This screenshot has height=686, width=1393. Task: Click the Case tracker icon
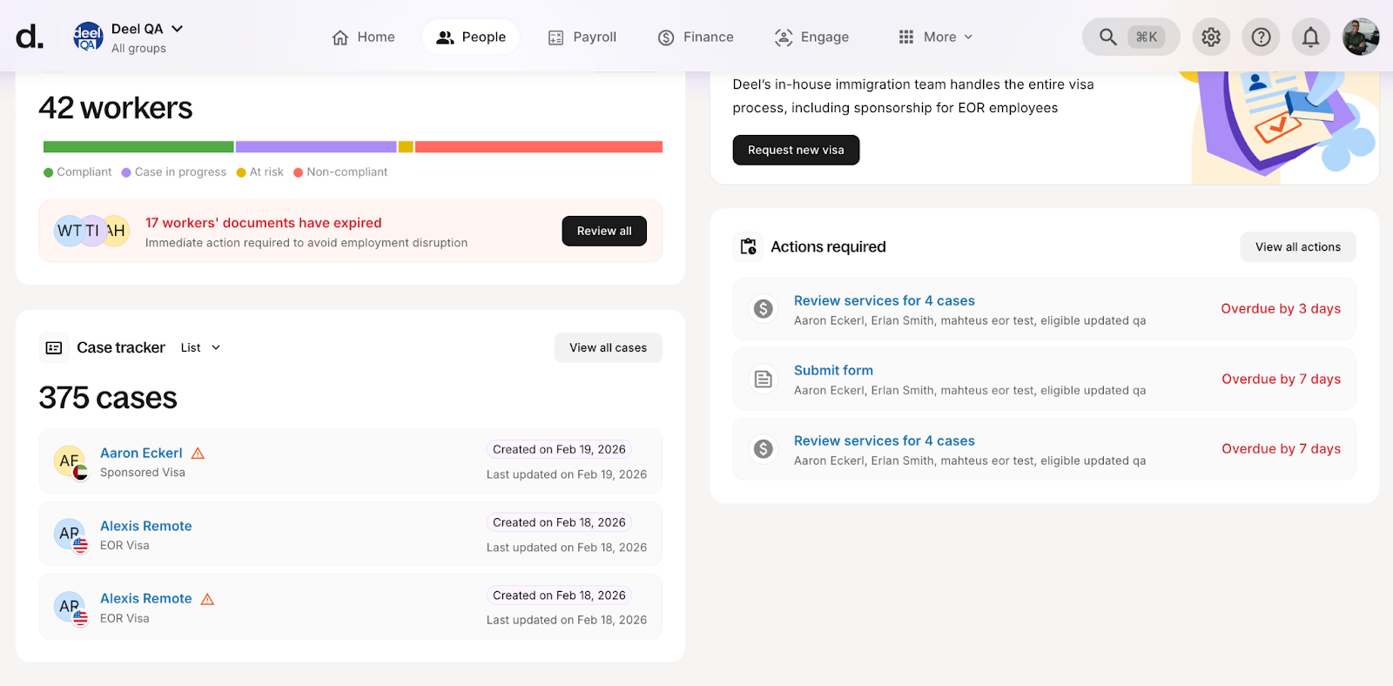pos(54,348)
